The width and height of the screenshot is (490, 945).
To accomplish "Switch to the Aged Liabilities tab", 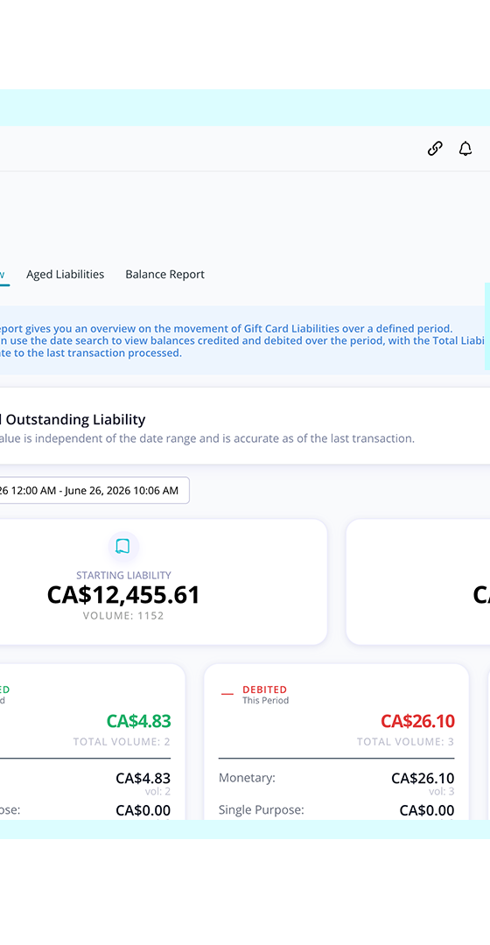I will (x=65, y=274).
